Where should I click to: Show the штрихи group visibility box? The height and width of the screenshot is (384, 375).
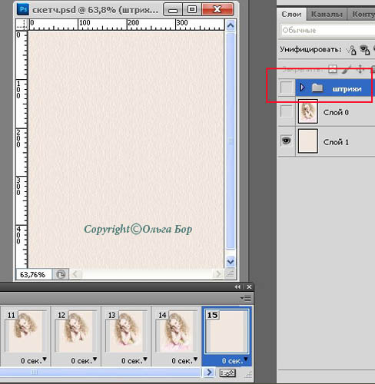tap(287, 88)
